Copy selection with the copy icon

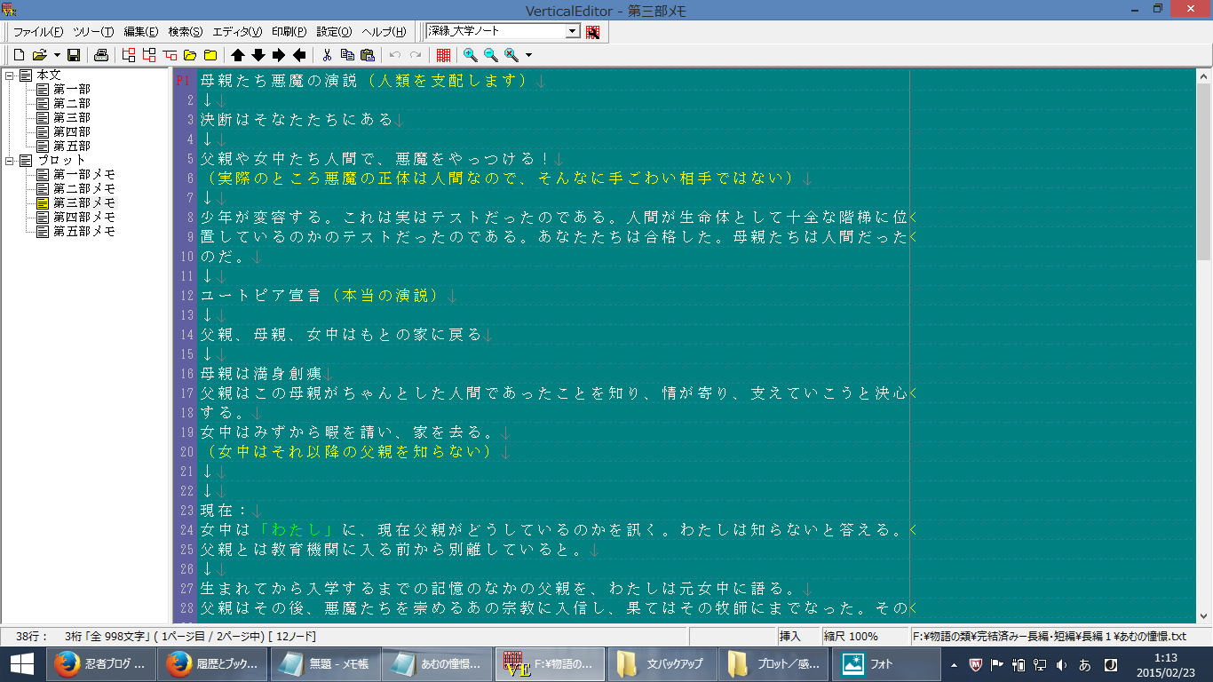point(347,55)
